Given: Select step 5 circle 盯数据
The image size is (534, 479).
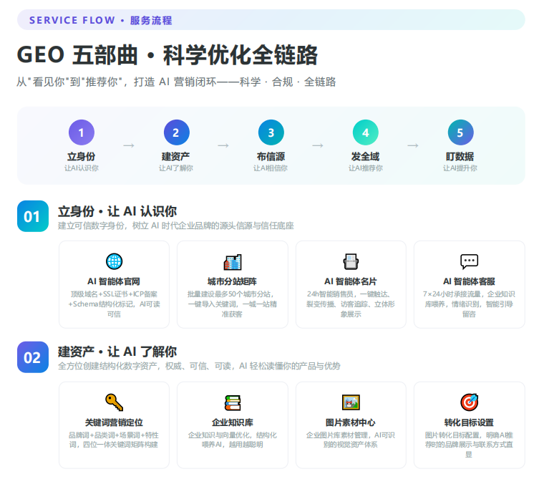Looking at the screenshot, I should click(460, 132).
